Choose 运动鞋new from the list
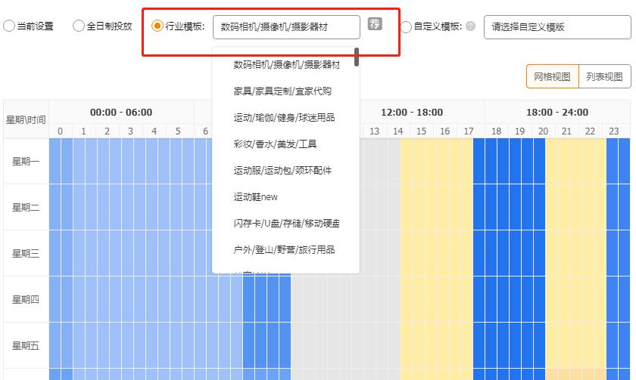The image size is (636, 380). pyautogui.click(x=256, y=197)
